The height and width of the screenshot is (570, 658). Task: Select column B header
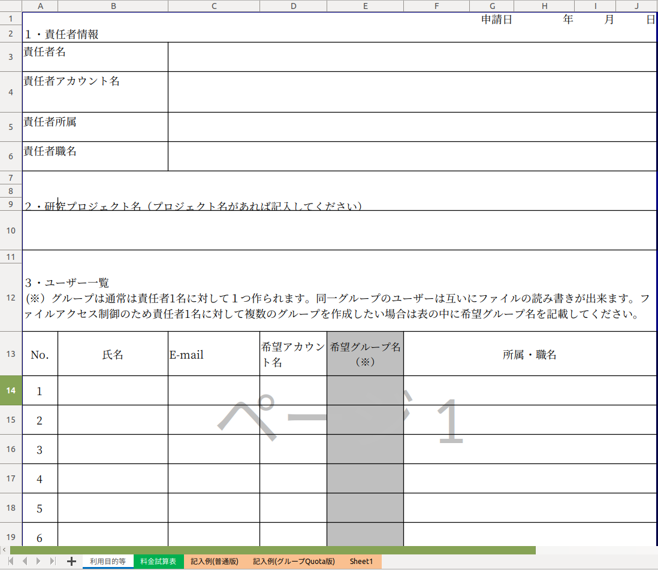pyautogui.click(x=113, y=6)
